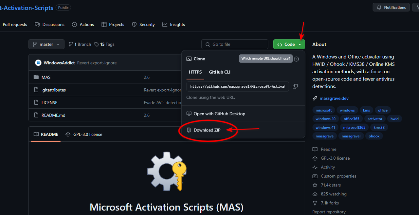The height and width of the screenshot is (215, 419).
Task: Click the office365 topic tag
Action: 352,119
